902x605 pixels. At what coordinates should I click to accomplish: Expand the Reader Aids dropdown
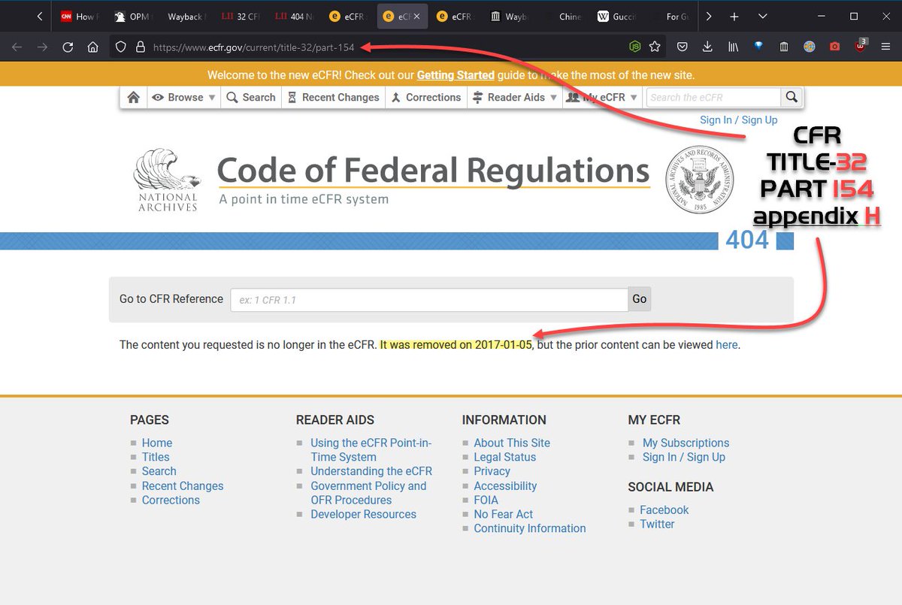tap(515, 97)
